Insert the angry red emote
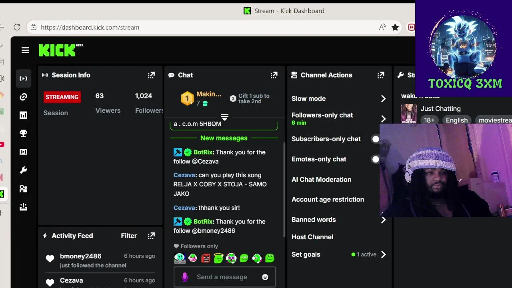This screenshot has height=288, width=512. 206,258
